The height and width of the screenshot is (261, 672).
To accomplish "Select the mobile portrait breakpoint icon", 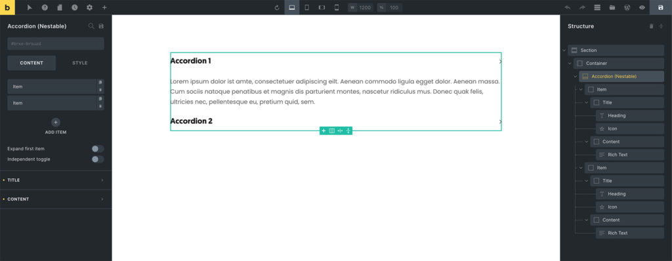I will click(x=337, y=7).
